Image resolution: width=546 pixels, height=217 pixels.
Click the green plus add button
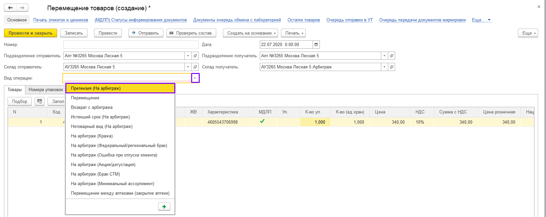(164, 206)
